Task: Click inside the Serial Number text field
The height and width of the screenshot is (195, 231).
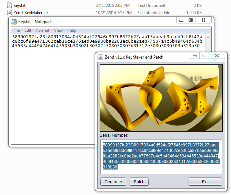Action: point(161,157)
